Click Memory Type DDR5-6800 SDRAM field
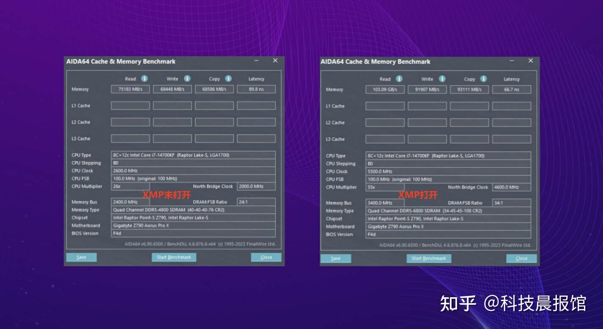Screen dimensions: 603x329 coord(449,211)
